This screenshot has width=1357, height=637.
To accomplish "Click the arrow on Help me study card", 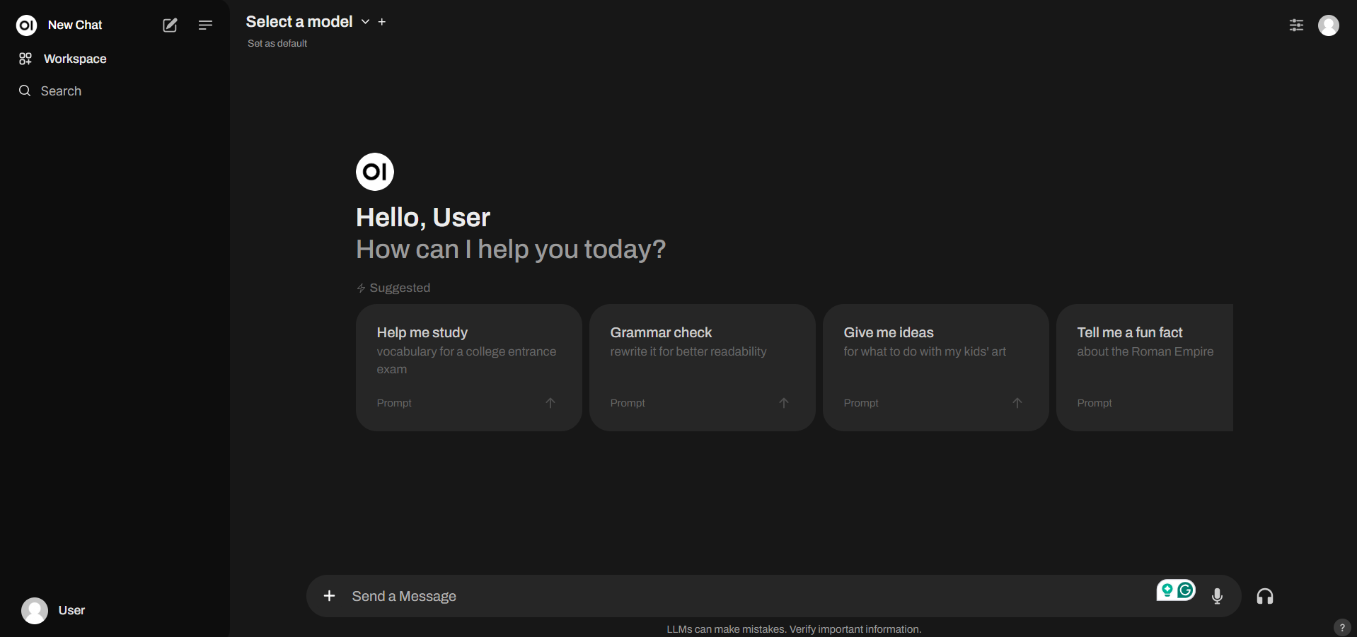I will tap(550, 403).
